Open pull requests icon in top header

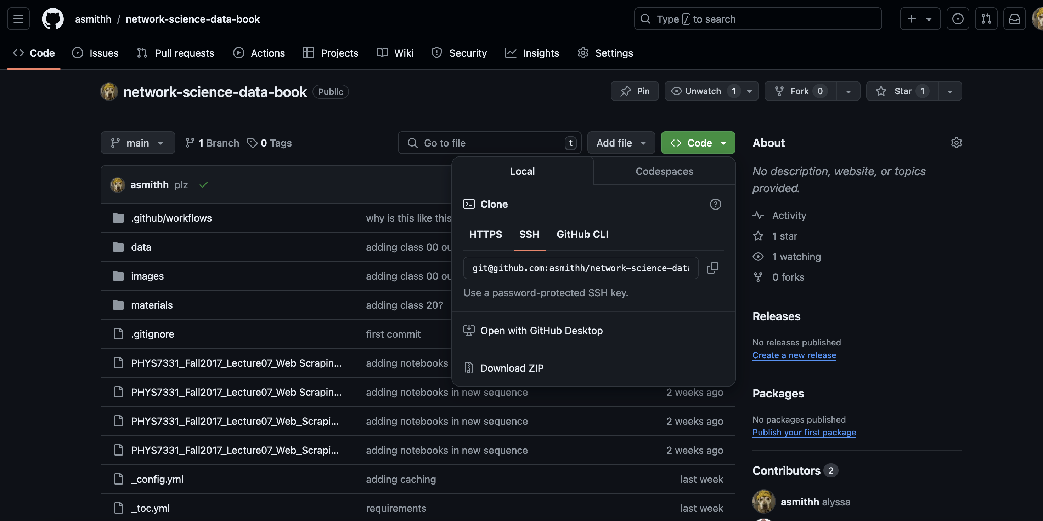(x=986, y=19)
